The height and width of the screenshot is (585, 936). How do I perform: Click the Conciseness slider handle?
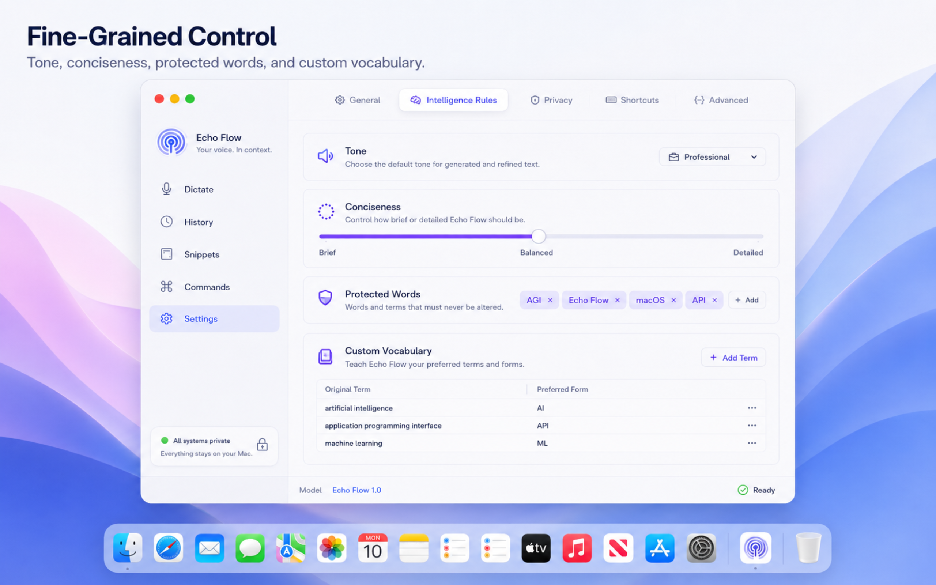pyautogui.click(x=539, y=236)
